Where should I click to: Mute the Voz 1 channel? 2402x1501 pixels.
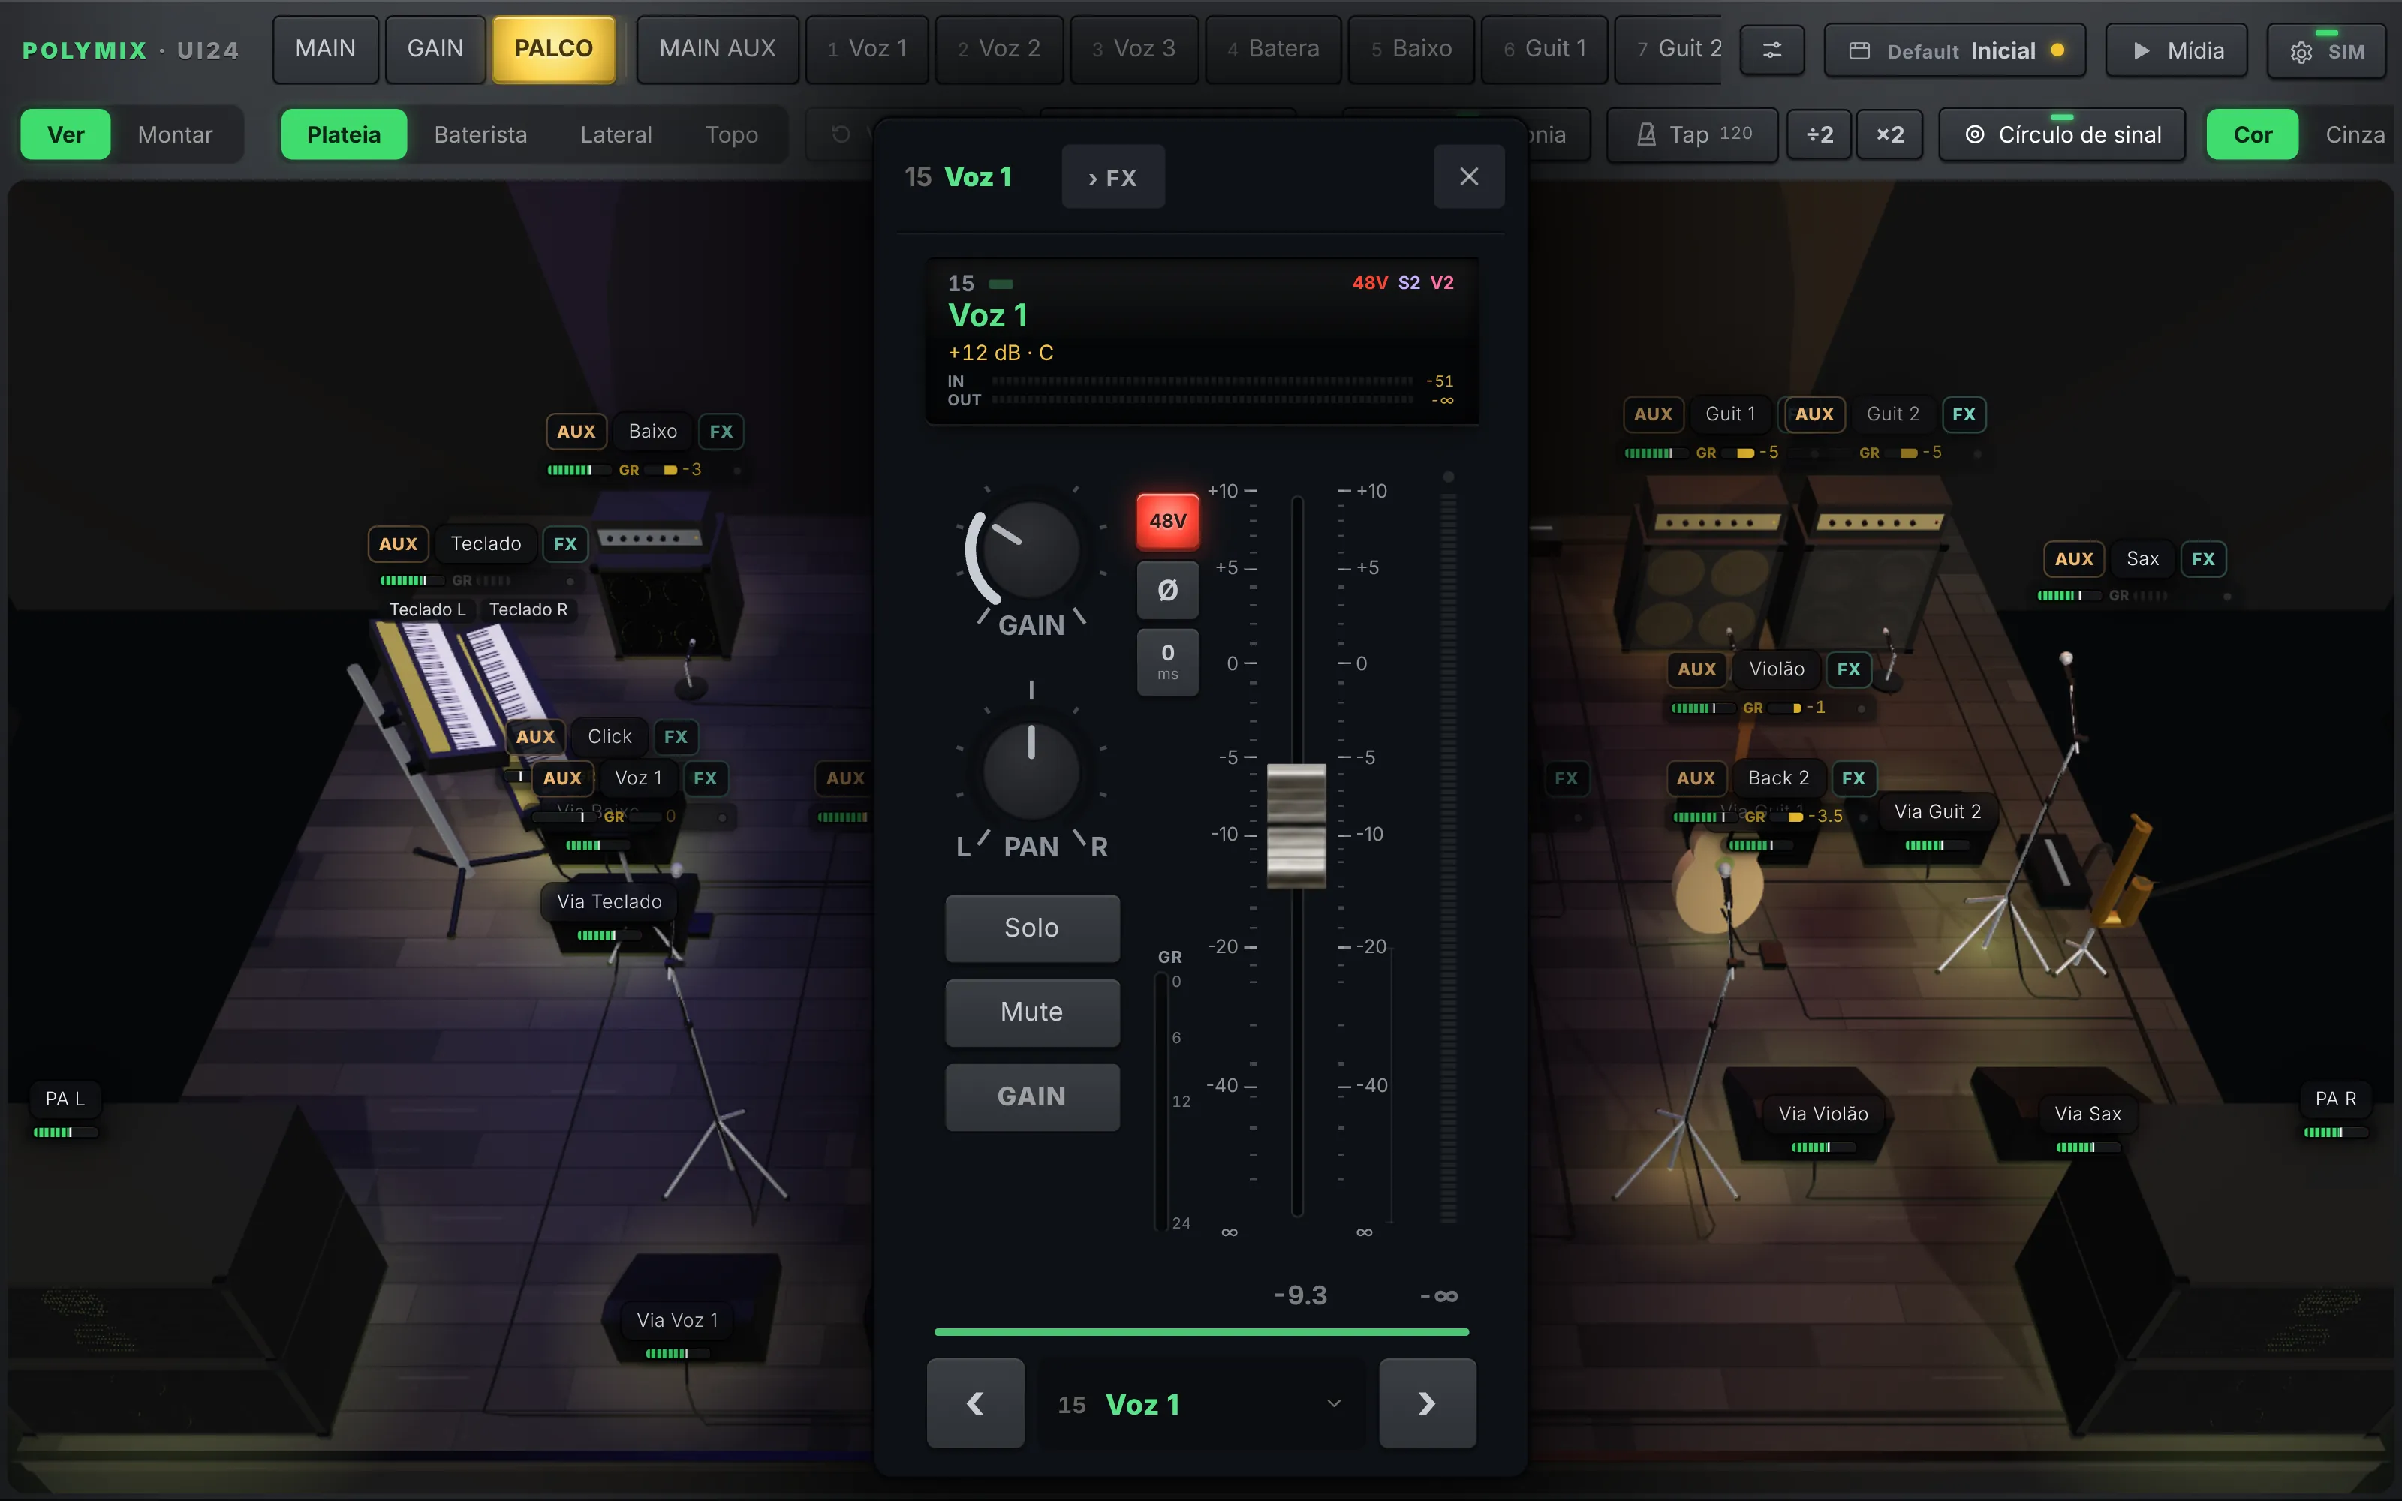coord(1032,1012)
